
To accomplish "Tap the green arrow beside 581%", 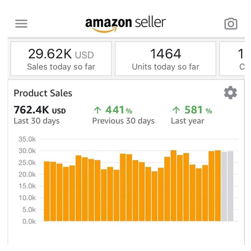I will pos(176,110).
